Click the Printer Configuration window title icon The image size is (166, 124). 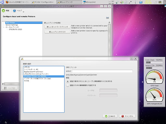coord(2,6)
